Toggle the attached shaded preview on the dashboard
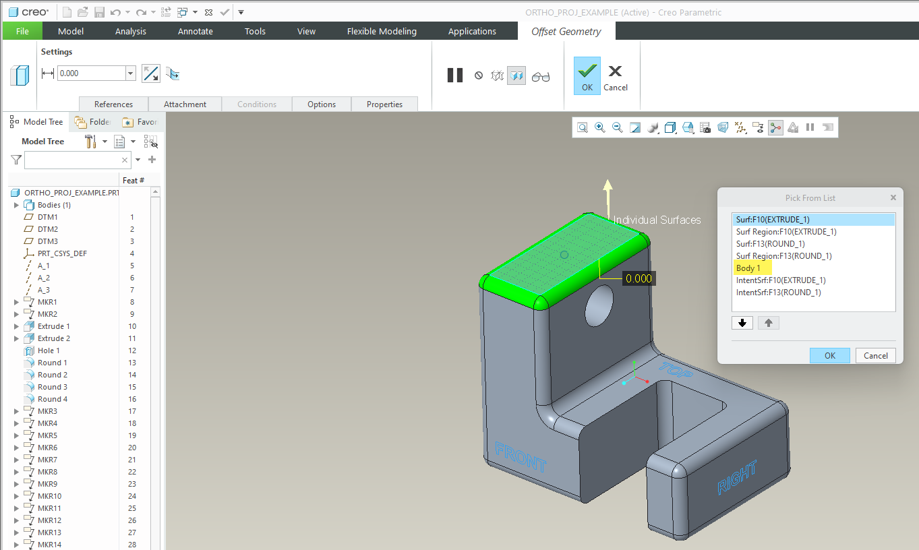 coord(516,75)
